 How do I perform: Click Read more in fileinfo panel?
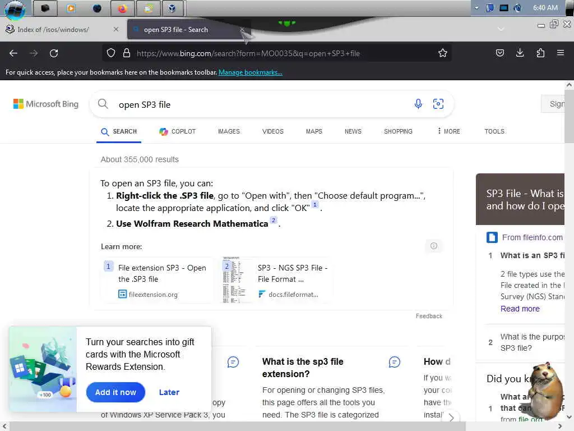(520, 309)
